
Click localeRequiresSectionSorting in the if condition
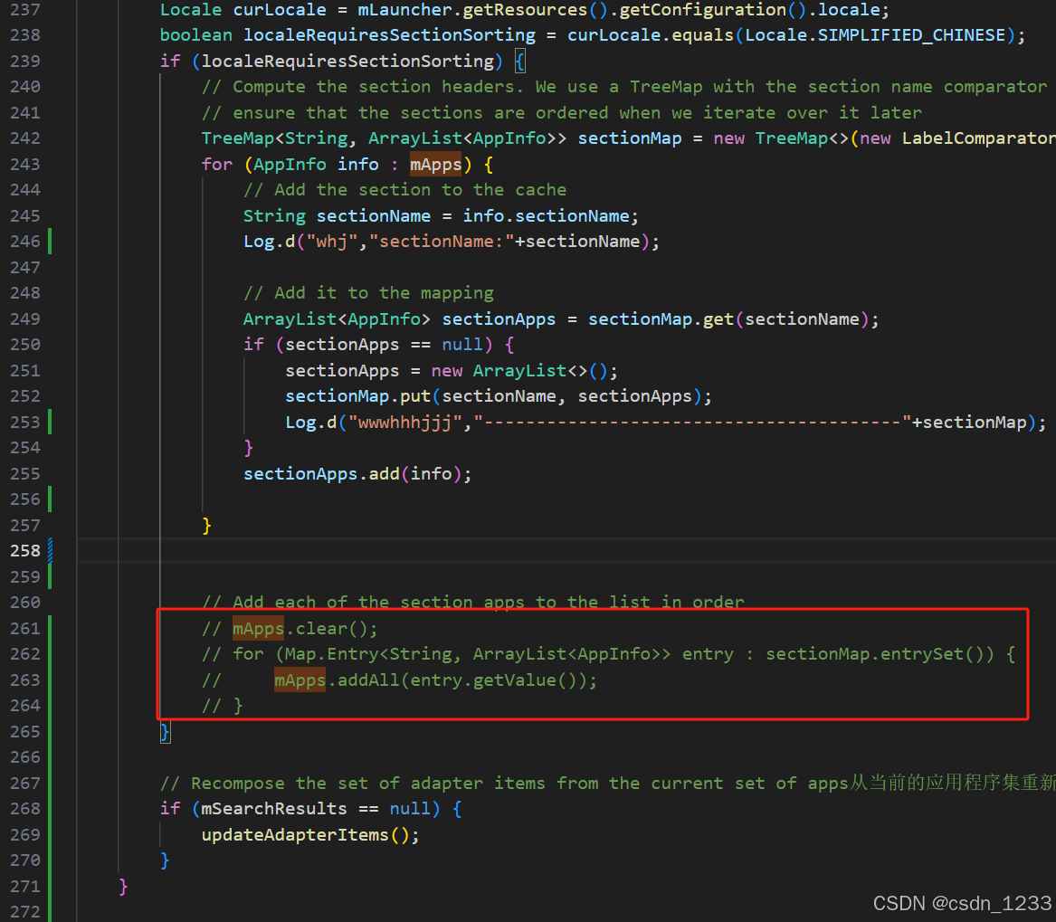(x=347, y=62)
